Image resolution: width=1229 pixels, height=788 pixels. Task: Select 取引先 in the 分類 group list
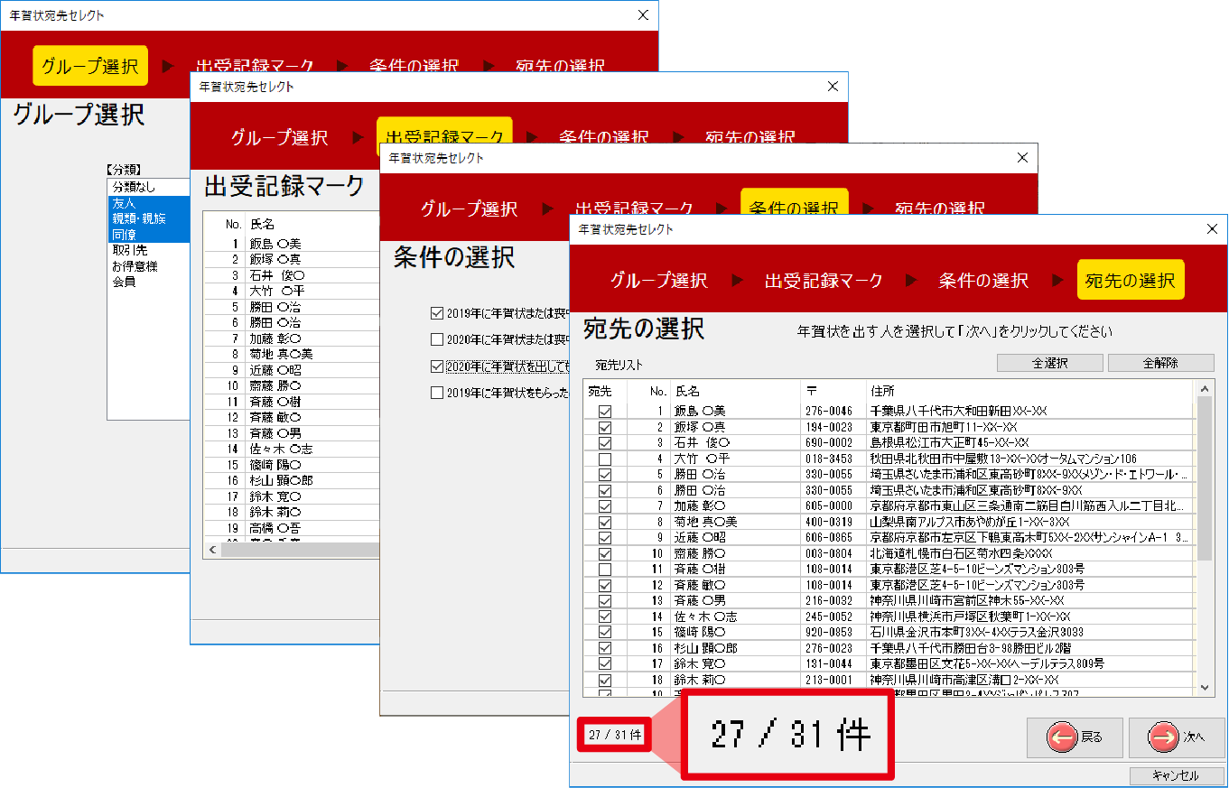coord(131,251)
